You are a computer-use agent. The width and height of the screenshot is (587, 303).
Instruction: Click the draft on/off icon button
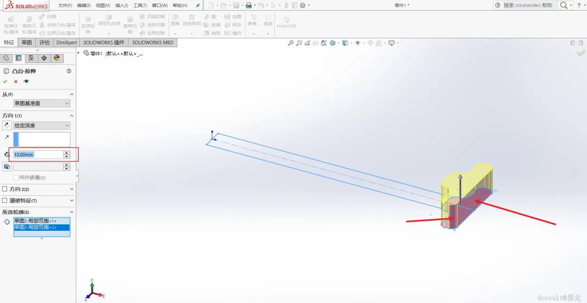[x=7, y=167]
